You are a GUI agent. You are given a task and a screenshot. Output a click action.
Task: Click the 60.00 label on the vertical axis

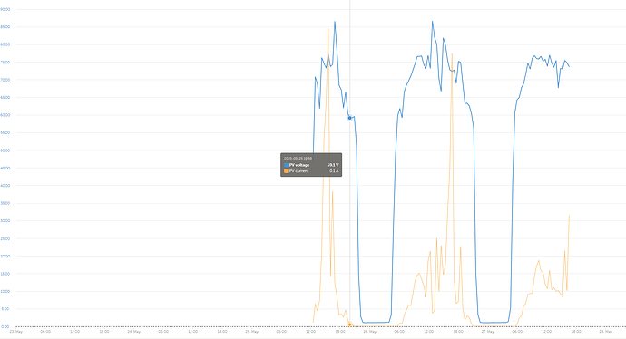pos(5,115)
